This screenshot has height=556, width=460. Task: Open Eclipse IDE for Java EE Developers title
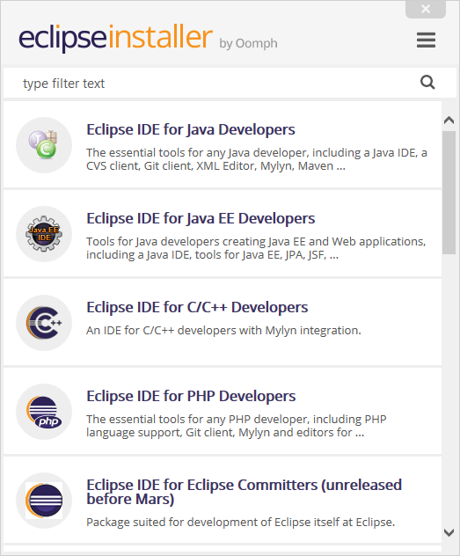201,218
